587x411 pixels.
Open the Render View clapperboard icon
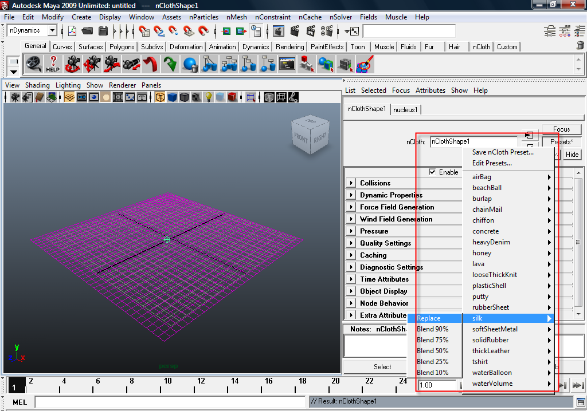click(x=278, y=31)
